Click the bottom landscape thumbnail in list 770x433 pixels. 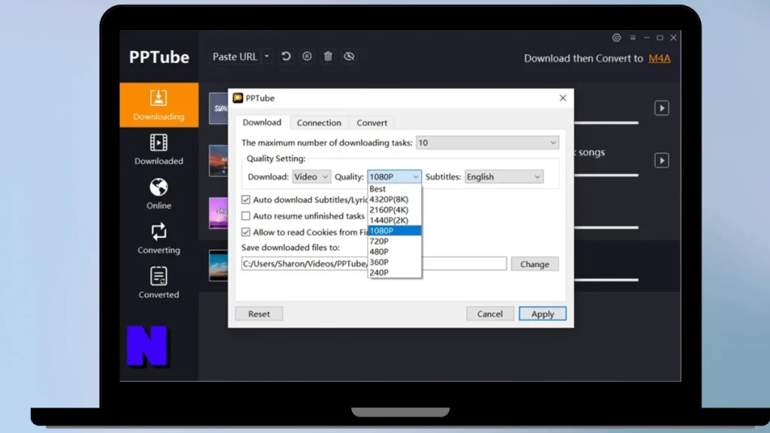point(219,265)
